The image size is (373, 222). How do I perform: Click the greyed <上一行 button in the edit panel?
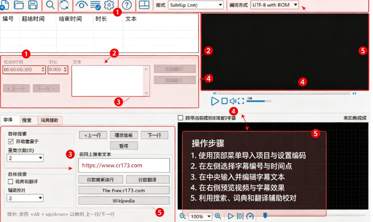[x=16, y=89]
